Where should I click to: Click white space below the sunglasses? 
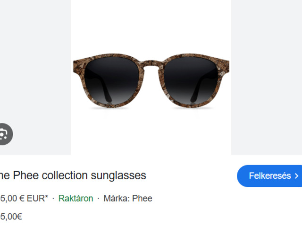click(x=151, y=133)
